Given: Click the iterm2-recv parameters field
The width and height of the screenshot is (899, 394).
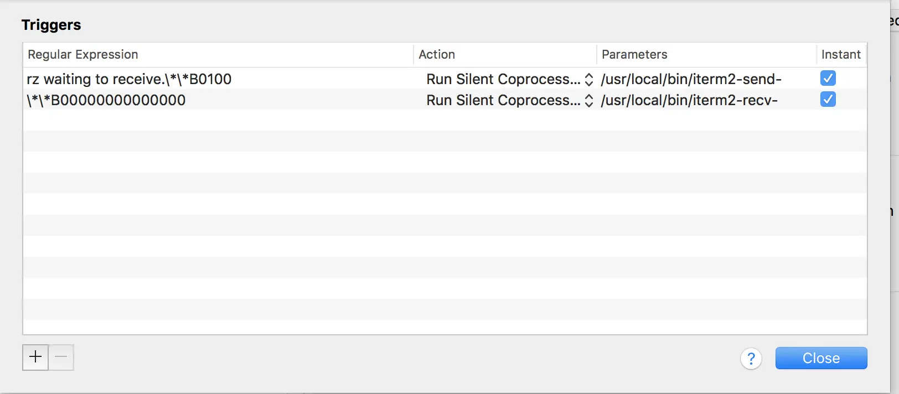Looking at the screenshot, I should pyautogui.click(x=689, y=100).
